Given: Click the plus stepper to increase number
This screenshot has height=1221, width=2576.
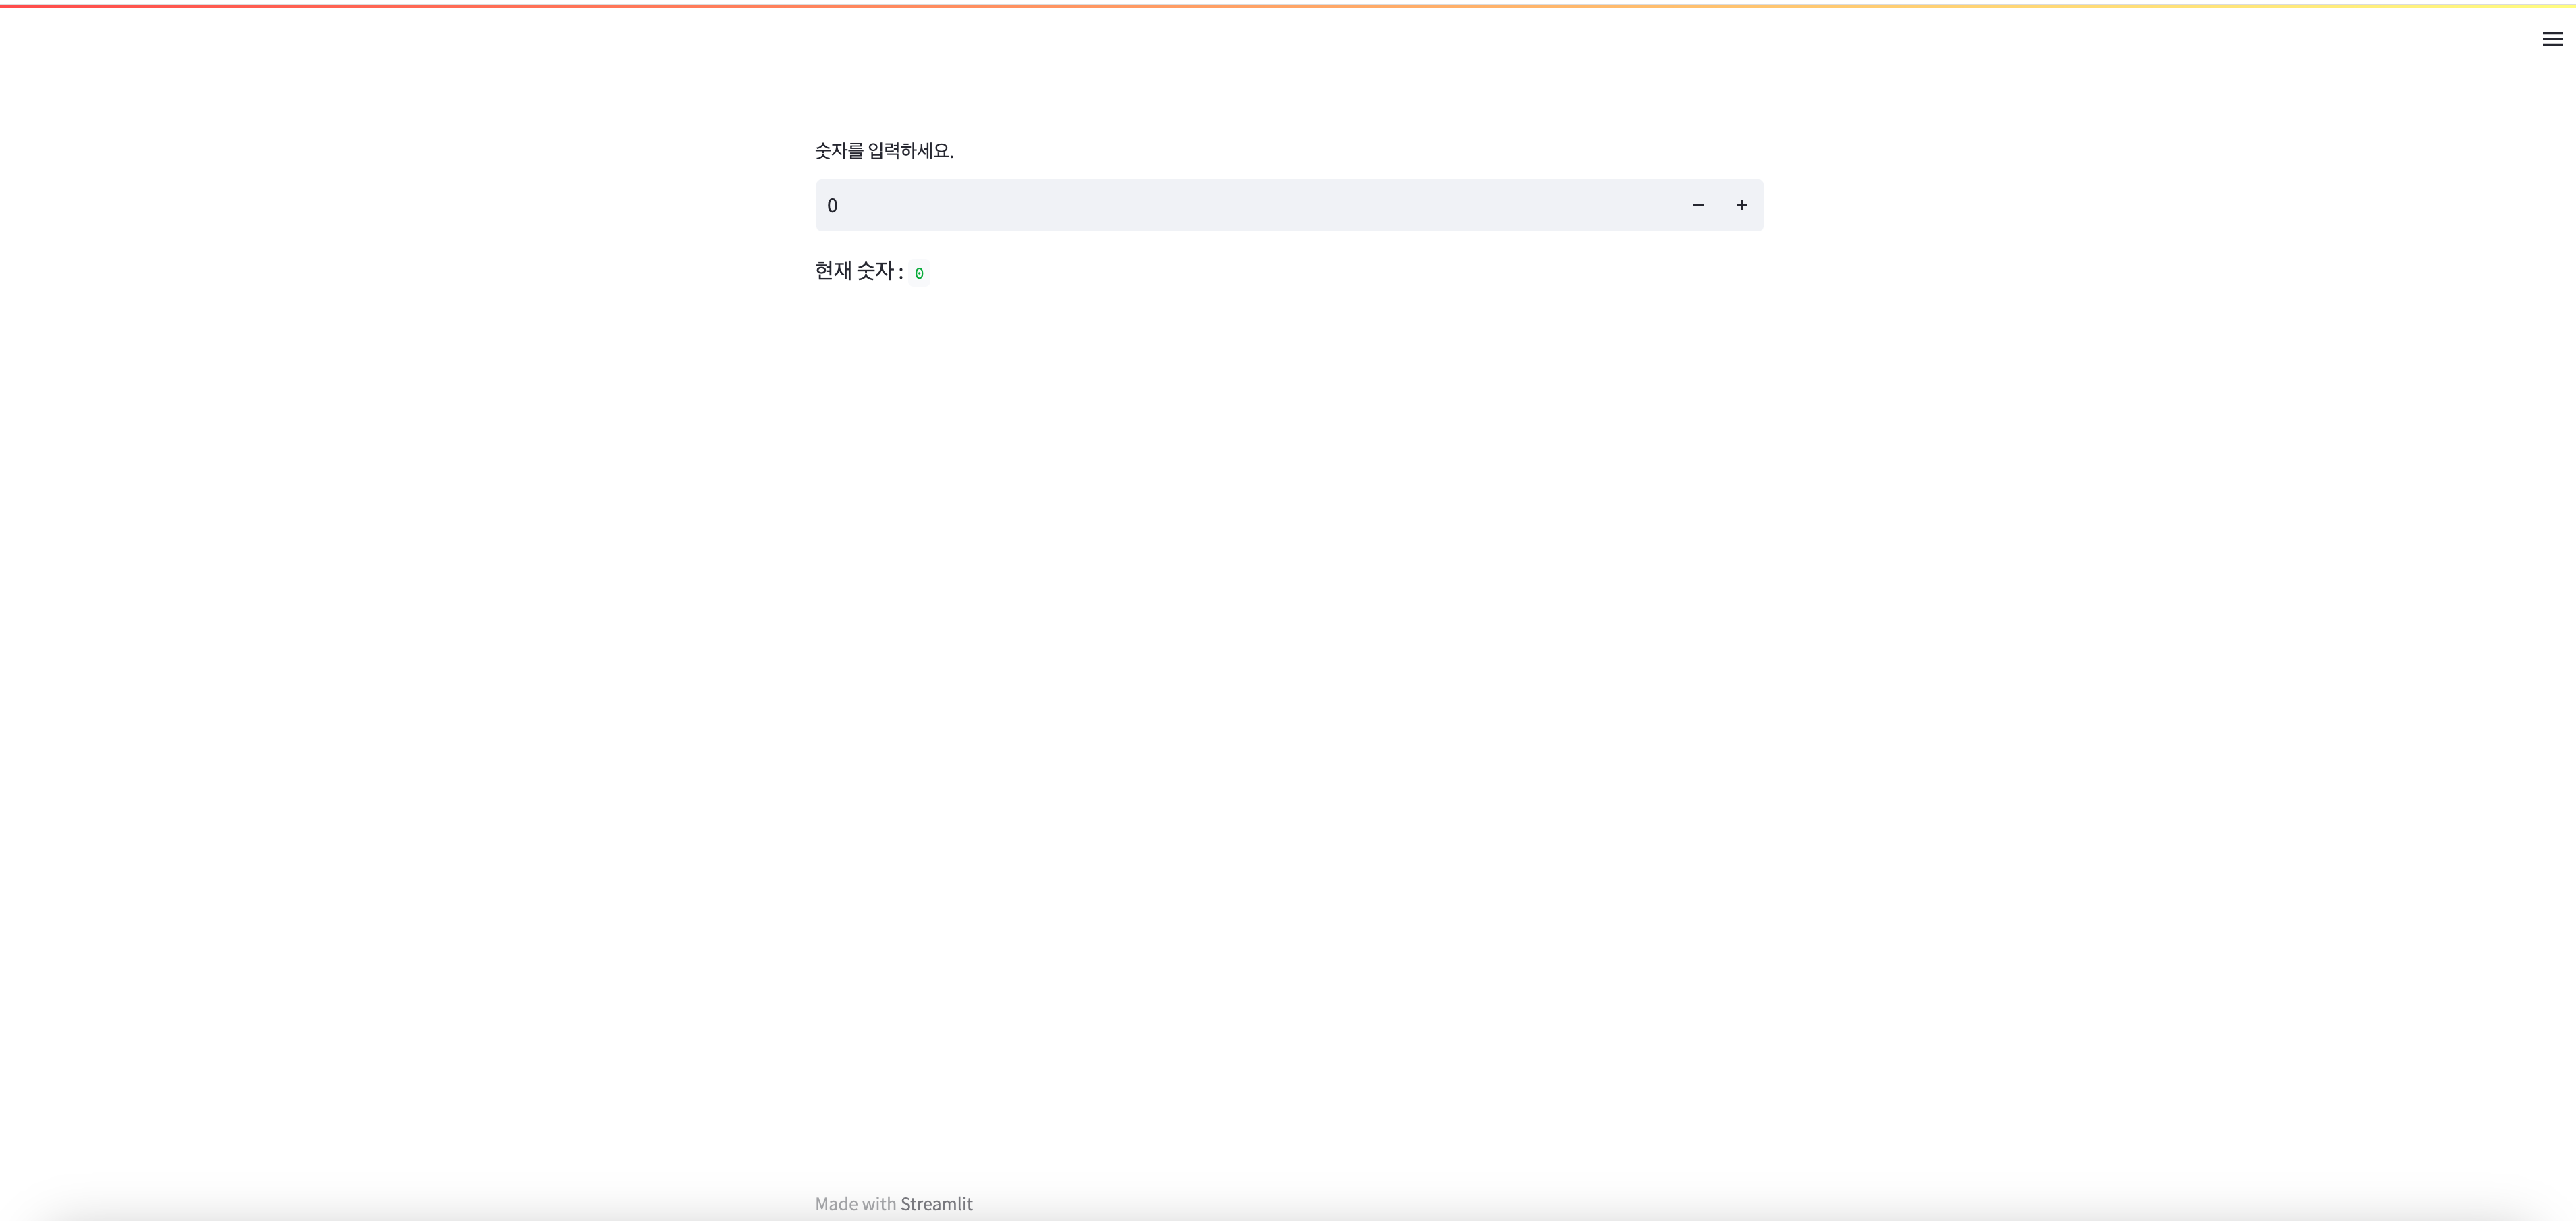Looking at the screenshot, I should tap(1741, 205).
